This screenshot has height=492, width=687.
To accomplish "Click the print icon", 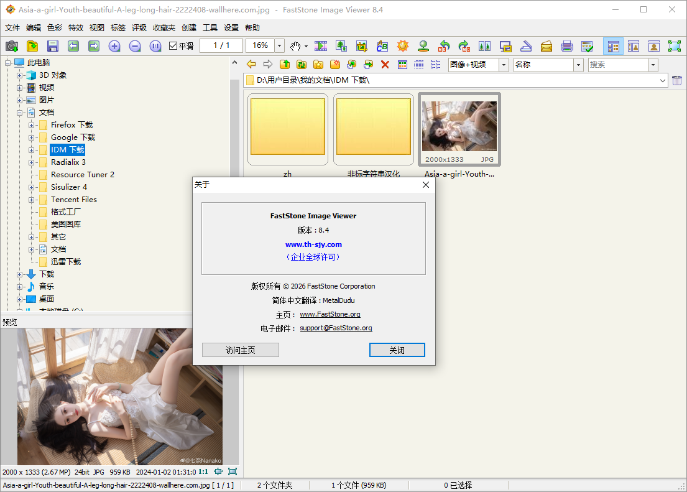I will [x=567, y=46].
